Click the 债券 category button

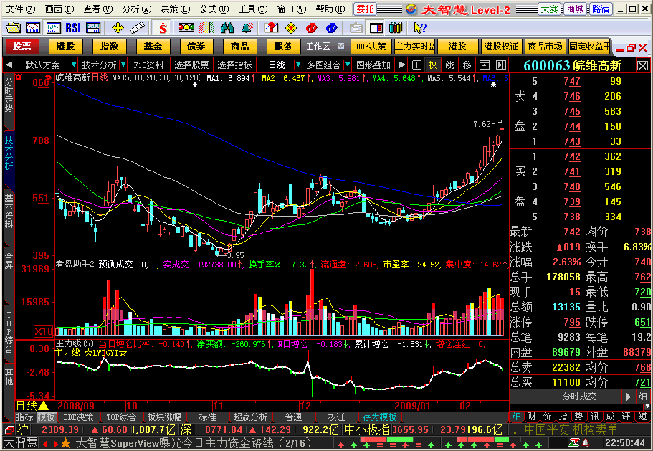[x=196, y=46]
